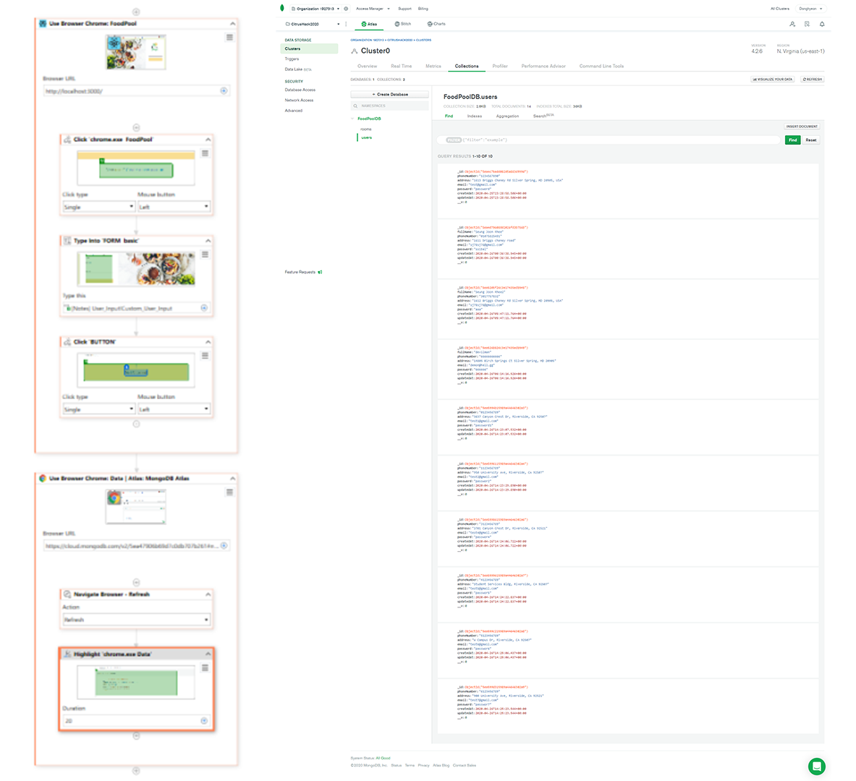The width and height of the screenshot is (856, 781).
Task: Collapse FoodPoolDB database tree
Action: [x=352, y=119]
